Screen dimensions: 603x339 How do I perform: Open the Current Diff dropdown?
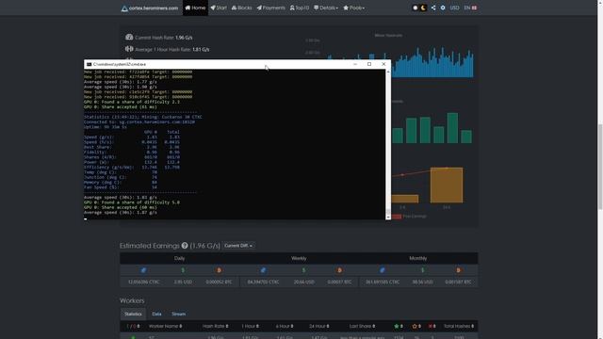coord(238,246)
